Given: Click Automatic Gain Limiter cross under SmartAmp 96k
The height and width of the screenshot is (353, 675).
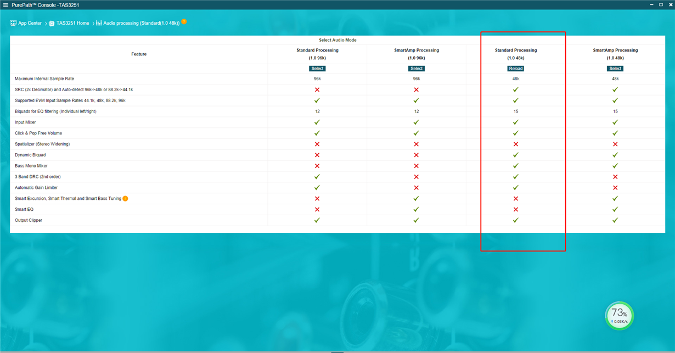Looking at the screenshot, I should [x=417, y=188].
